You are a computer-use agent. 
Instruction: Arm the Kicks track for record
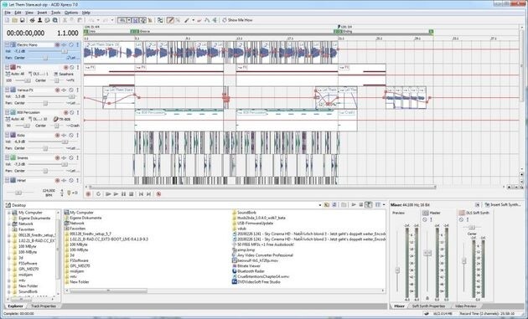coord(58,135)
